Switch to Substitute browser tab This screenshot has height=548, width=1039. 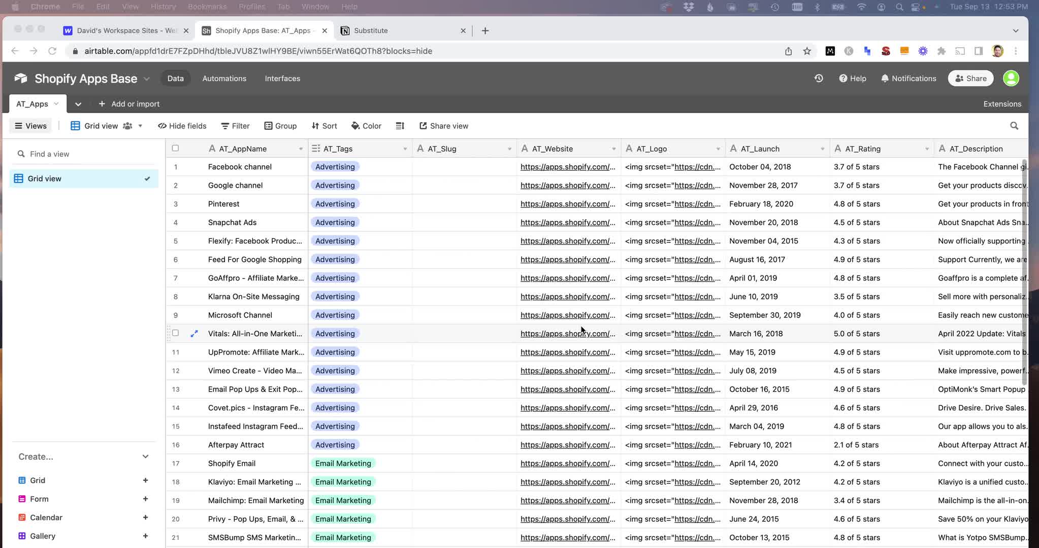coord(404,30)
